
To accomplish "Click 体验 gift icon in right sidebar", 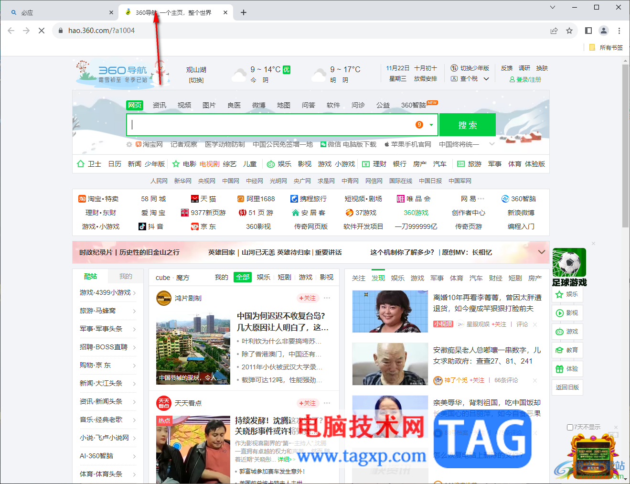I will point(559,369).
